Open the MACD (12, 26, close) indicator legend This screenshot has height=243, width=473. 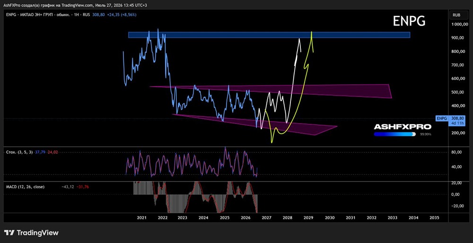tap(25, 187)
